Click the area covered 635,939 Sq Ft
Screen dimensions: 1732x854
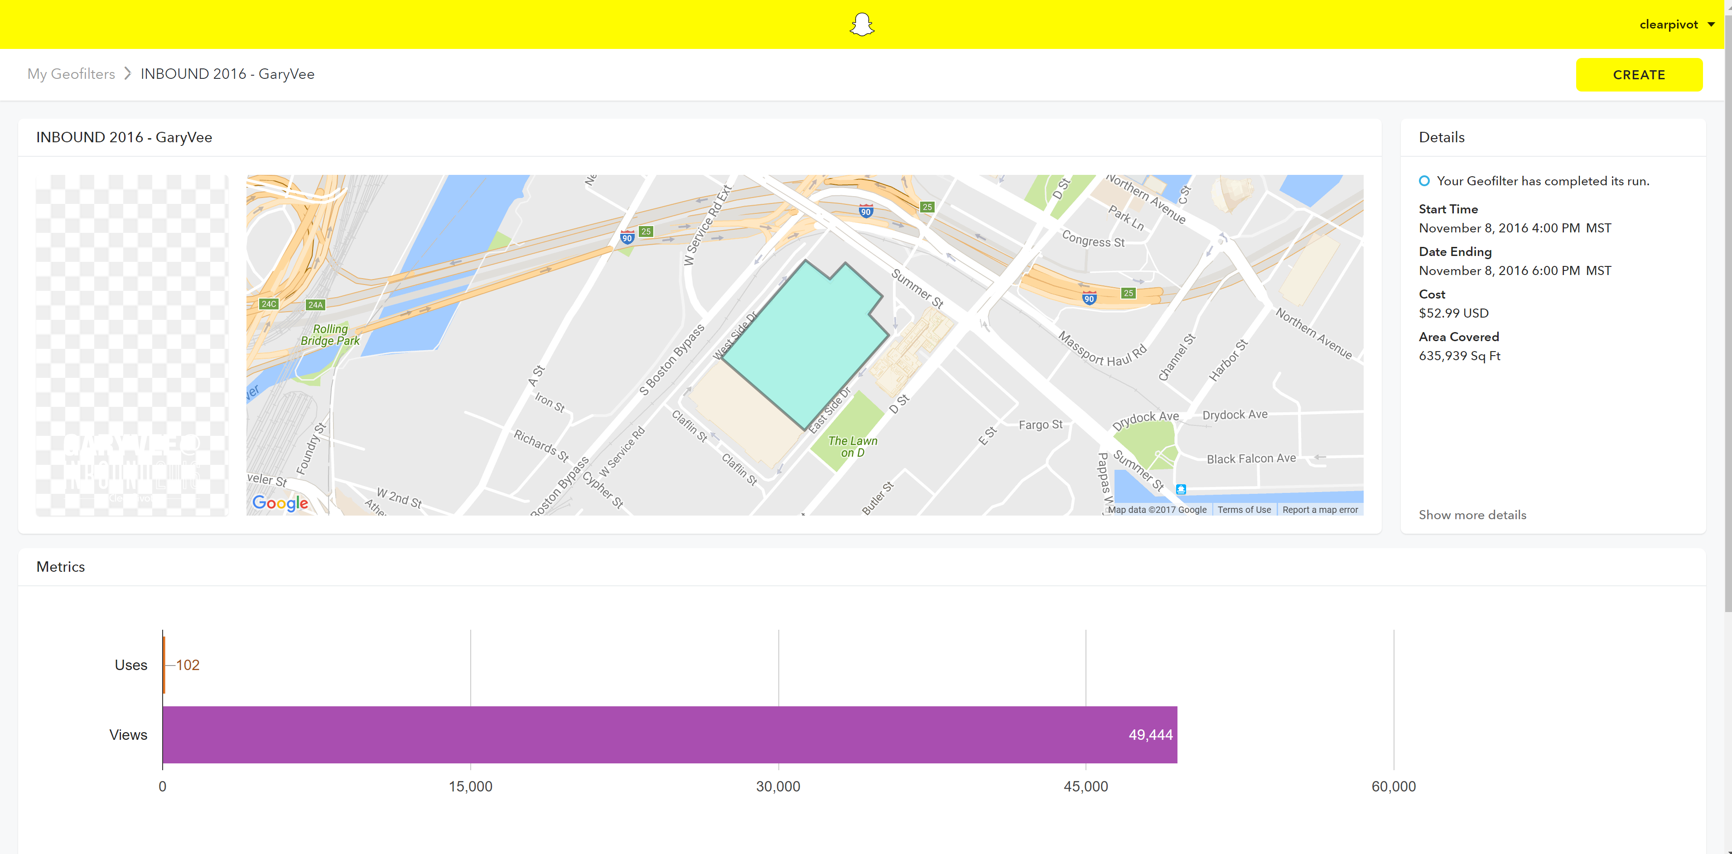(x=1459, y=356)
